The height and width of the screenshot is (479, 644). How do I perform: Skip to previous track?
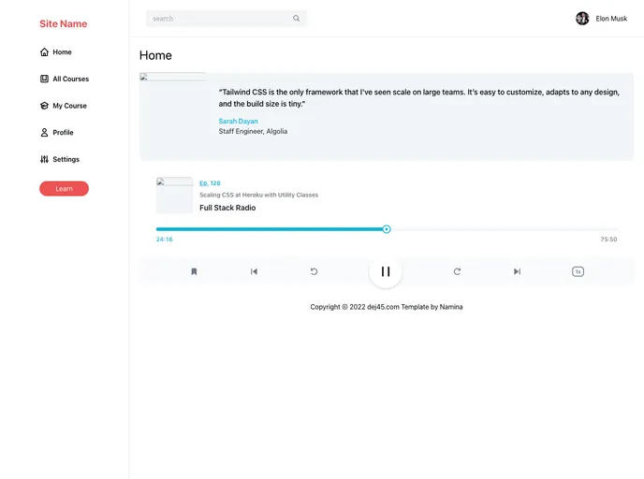tap(254, 271)
